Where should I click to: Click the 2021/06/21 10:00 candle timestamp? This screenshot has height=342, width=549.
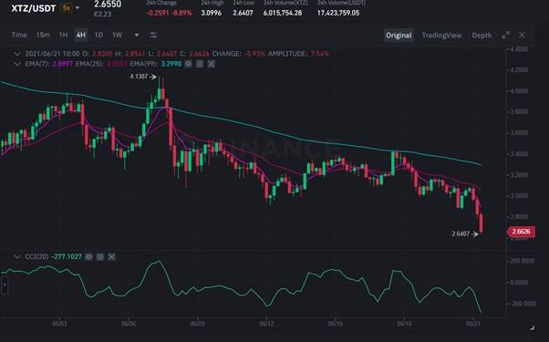click(x=52, y=54)
